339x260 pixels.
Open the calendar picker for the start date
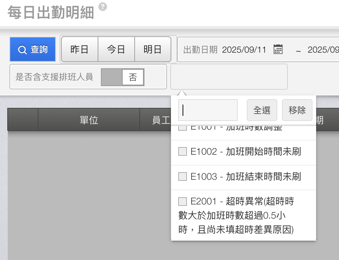[x=278, y=49]
